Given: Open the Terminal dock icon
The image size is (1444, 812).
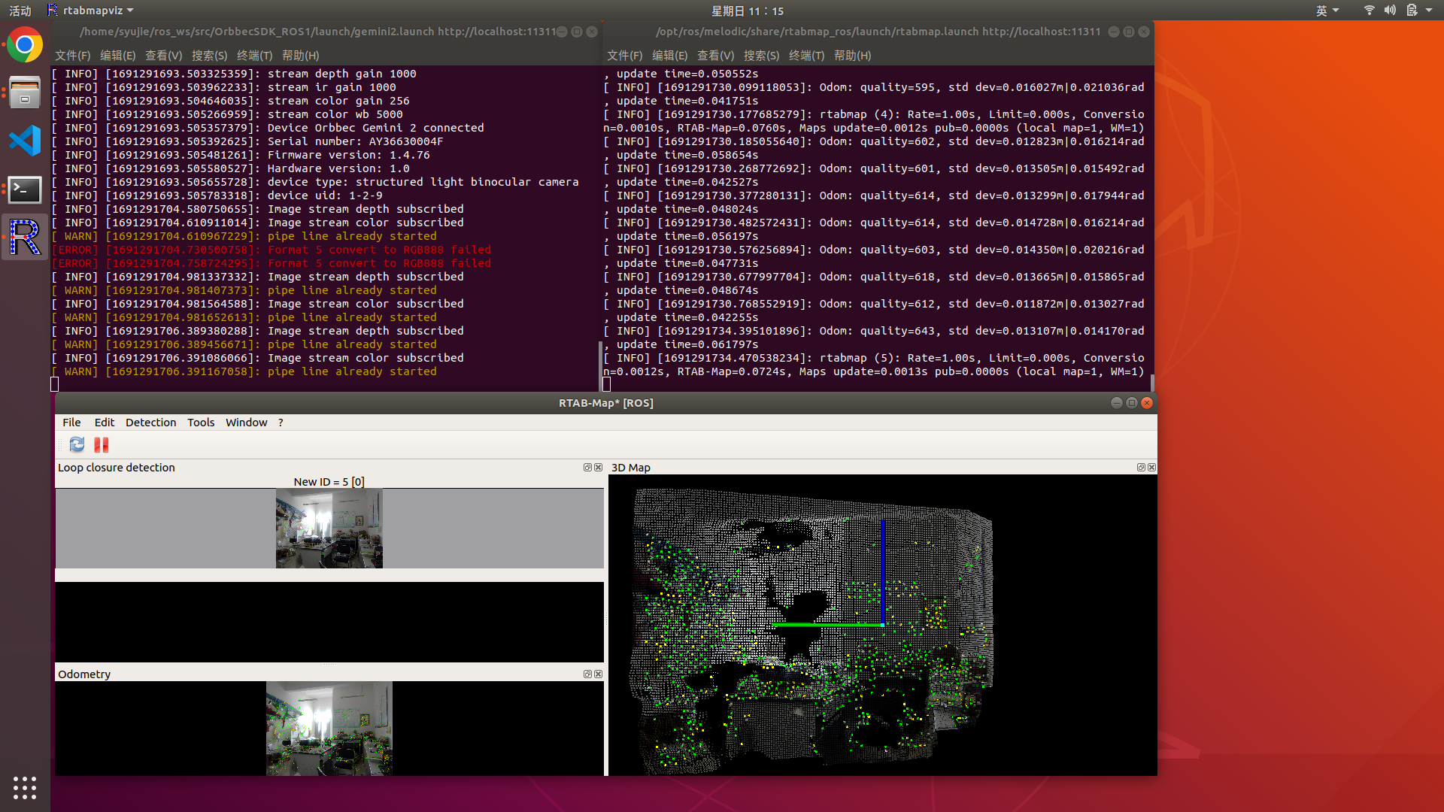Looking at the screenshot, I should [25, 189].
